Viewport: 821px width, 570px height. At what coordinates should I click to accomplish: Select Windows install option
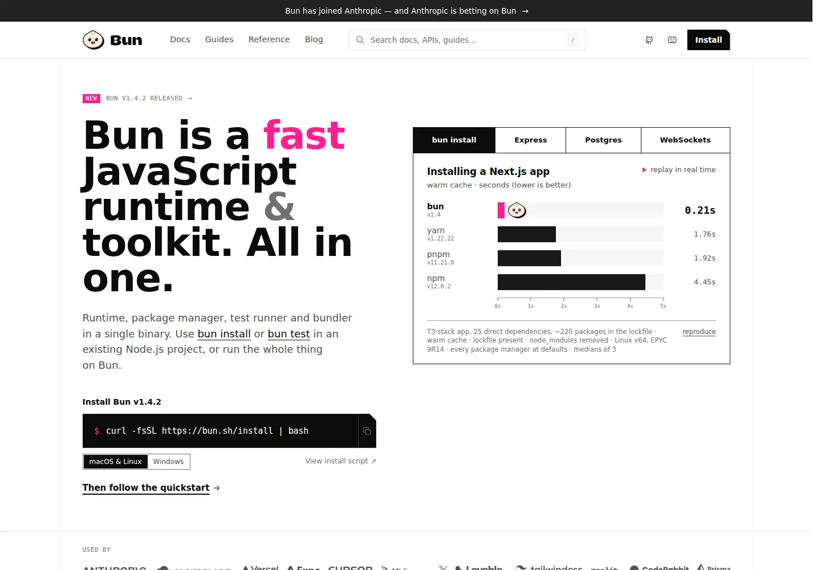168,462
